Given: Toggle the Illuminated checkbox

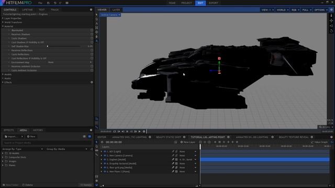Looking at the screenshot, I should tap(92, 30).
